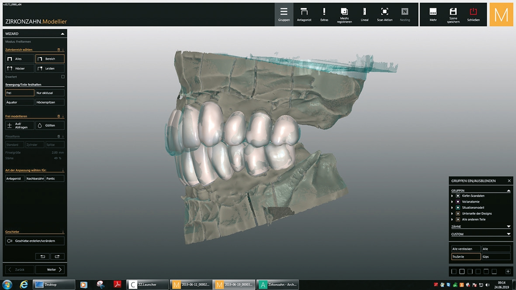Click the Stärke 49 % value
This screenshot has height=290, width=516.
pyautogui.click(x=58, y=158)
